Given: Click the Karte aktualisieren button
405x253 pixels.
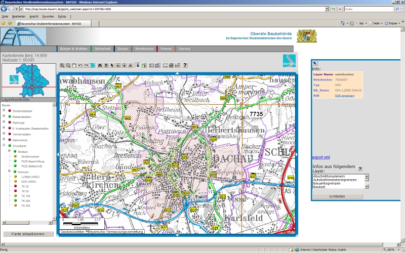Looking at the screenshot, I should pyautogui.click(x=28, y=234).
